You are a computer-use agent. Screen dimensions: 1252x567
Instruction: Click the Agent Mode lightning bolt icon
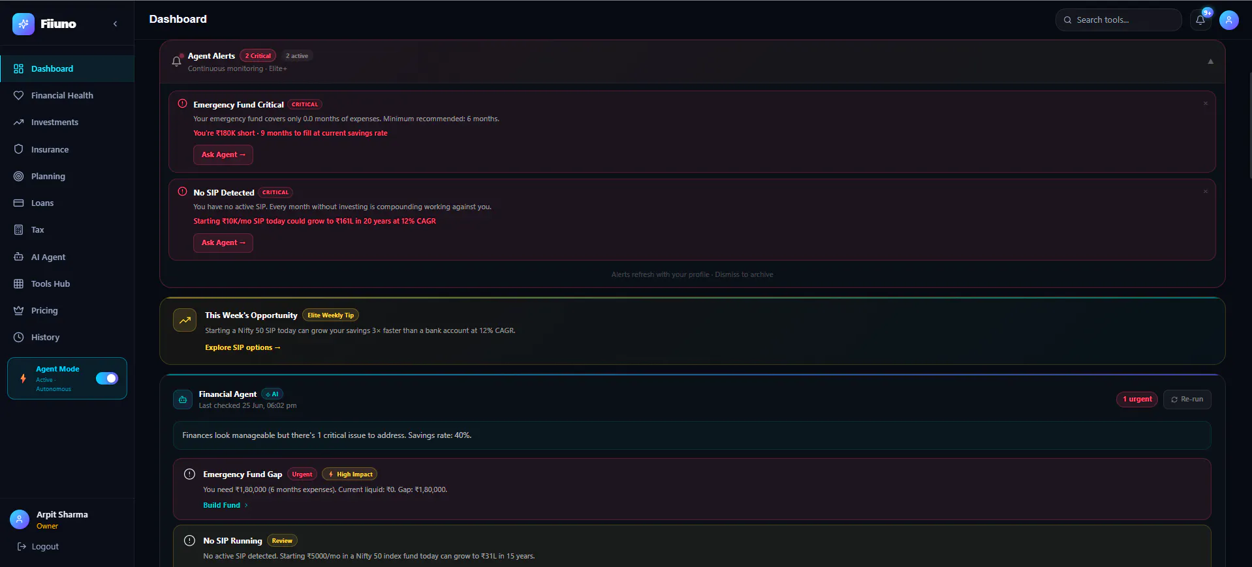23,378
